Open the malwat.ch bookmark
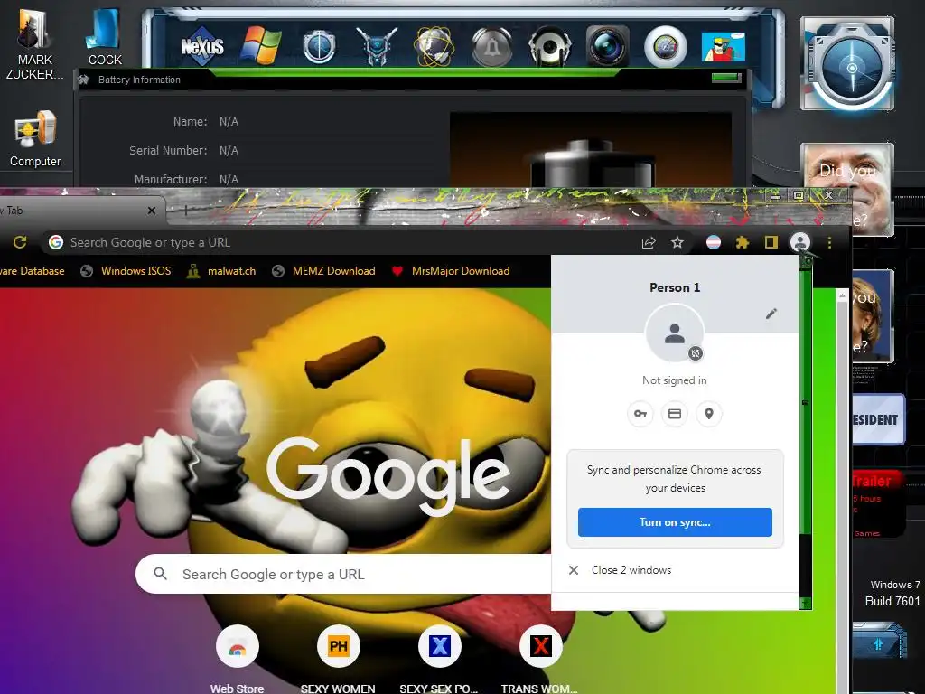Screen dimensions: 925x694 tap(222, 271)
